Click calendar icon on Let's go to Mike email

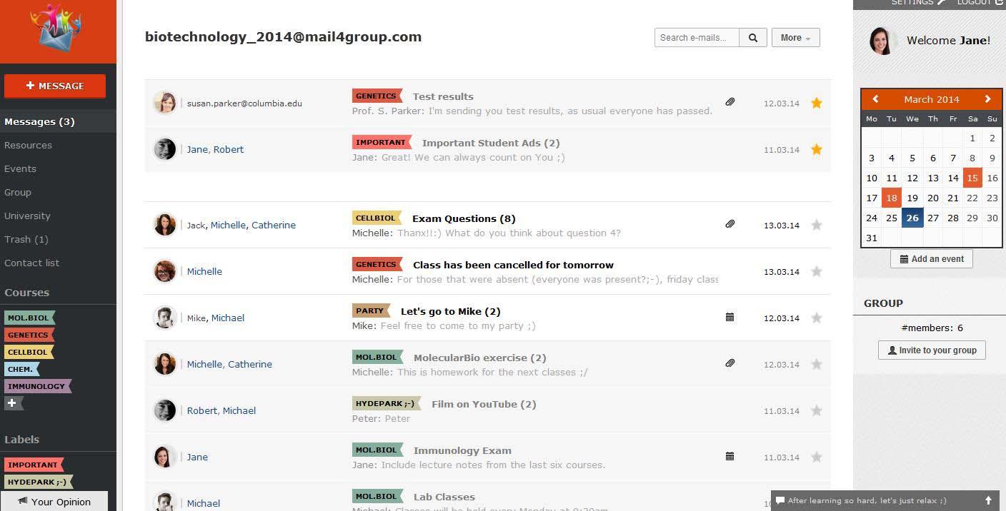click(729, 317)
